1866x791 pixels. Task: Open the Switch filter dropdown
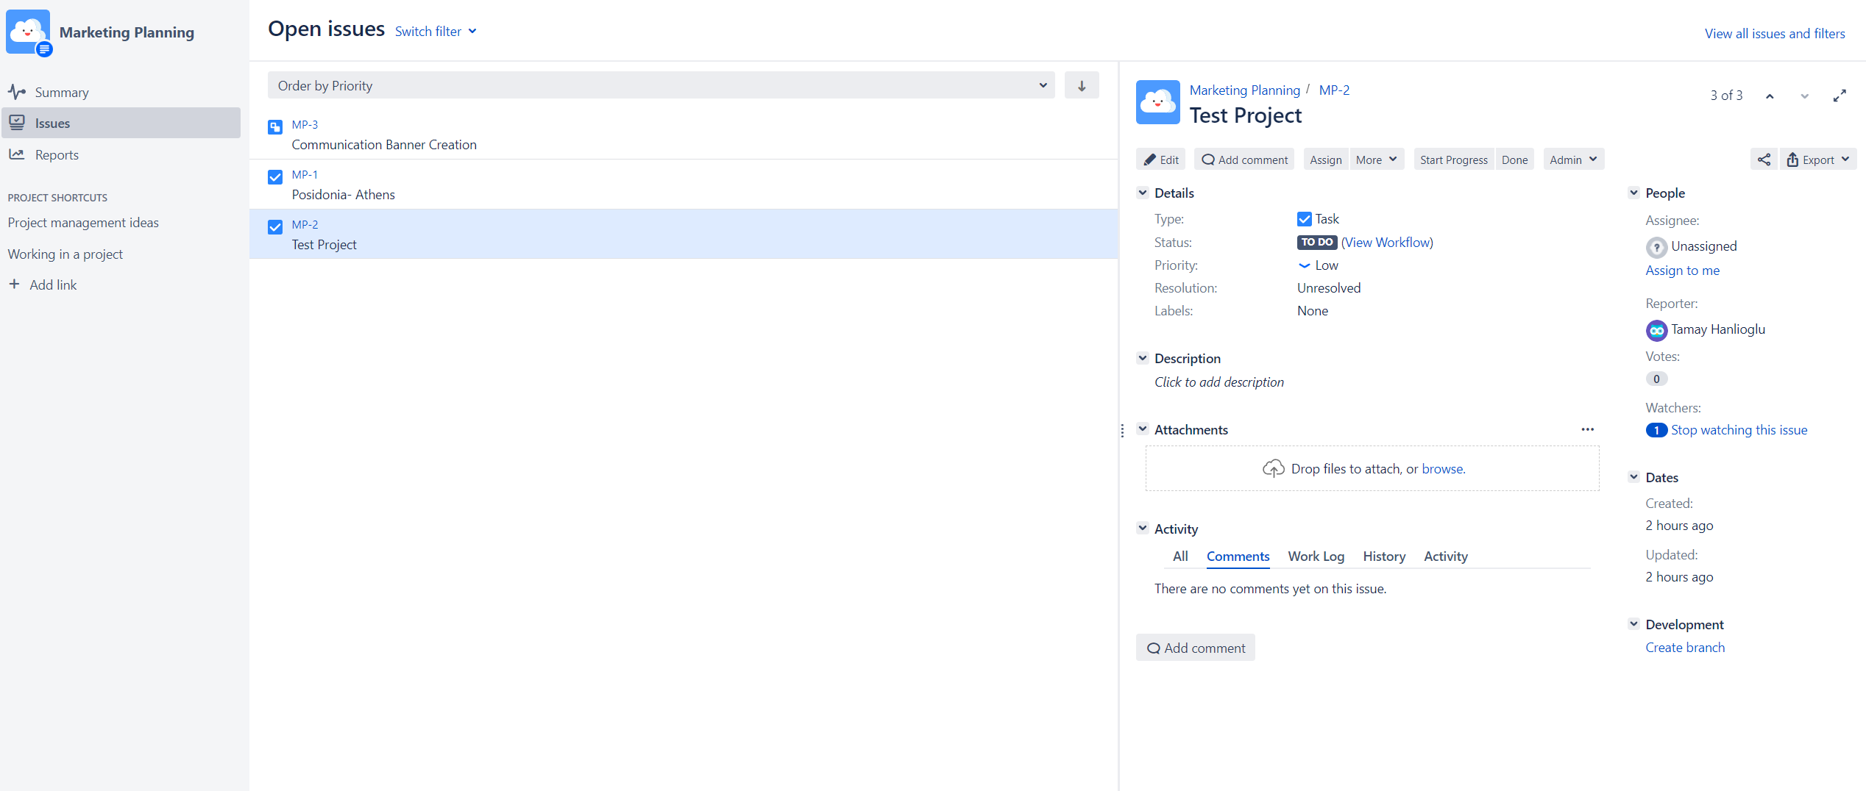point(436,32)
